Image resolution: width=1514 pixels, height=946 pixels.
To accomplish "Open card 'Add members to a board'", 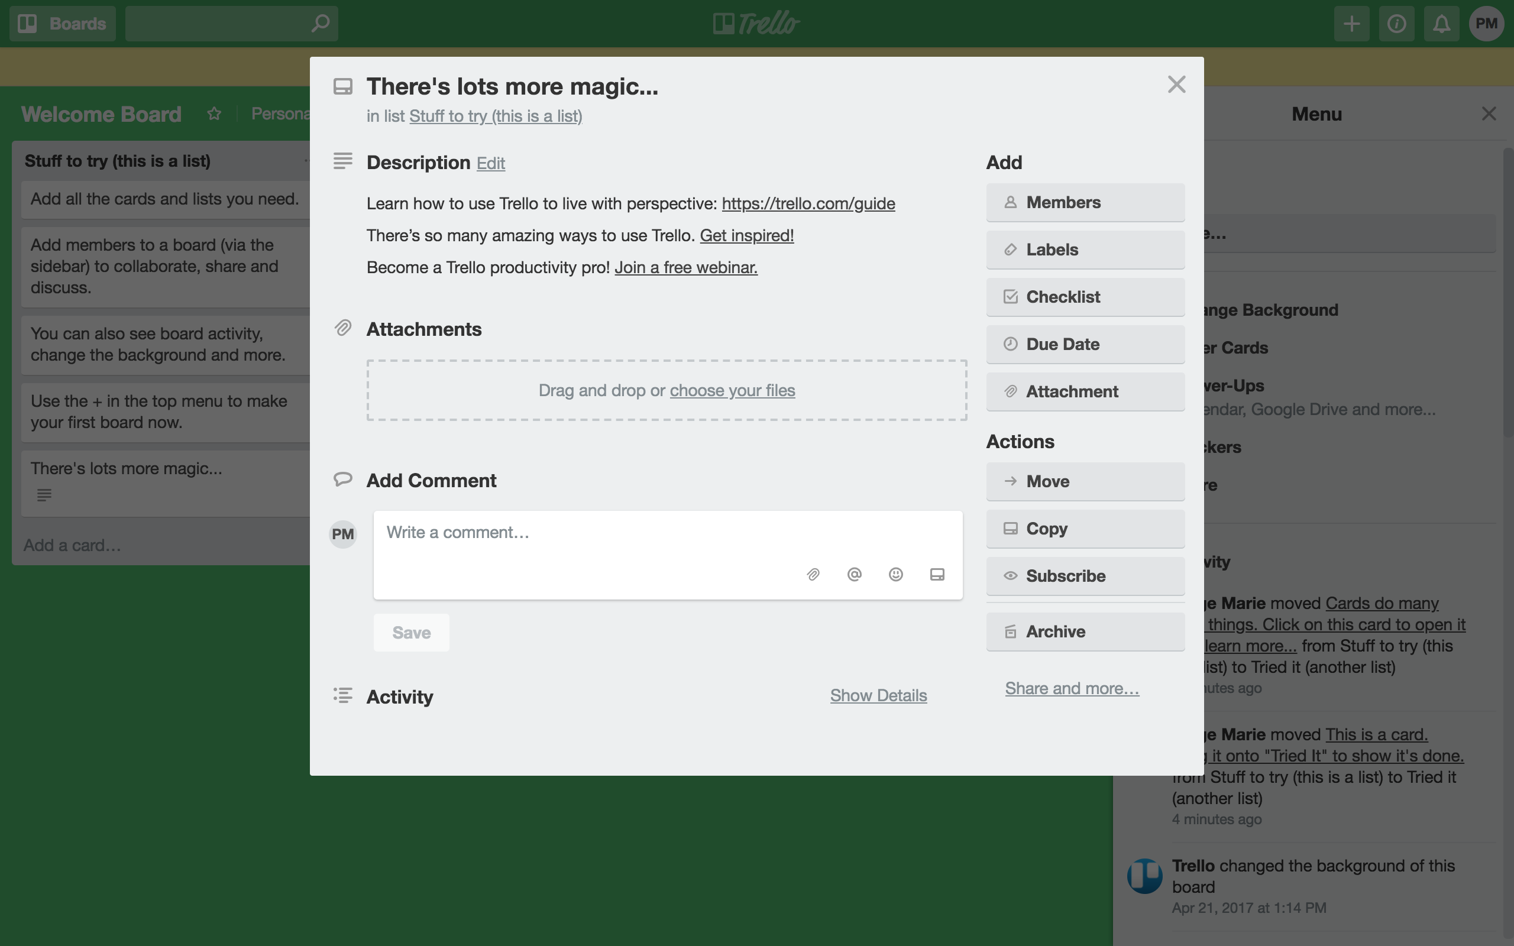I will pos(165,267).
